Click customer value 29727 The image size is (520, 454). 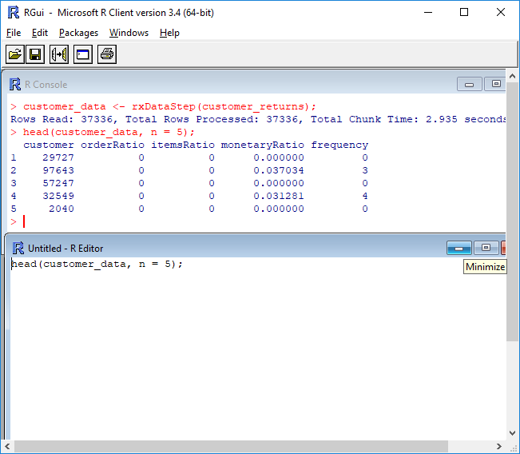coord(58,157)
